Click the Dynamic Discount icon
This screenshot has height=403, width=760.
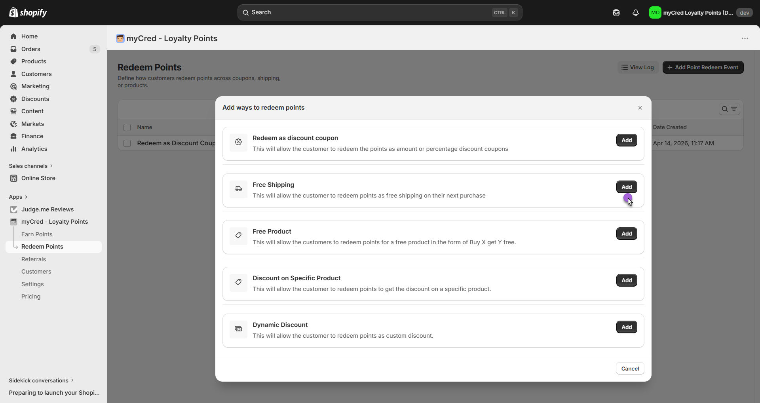(x=238, y=329)
